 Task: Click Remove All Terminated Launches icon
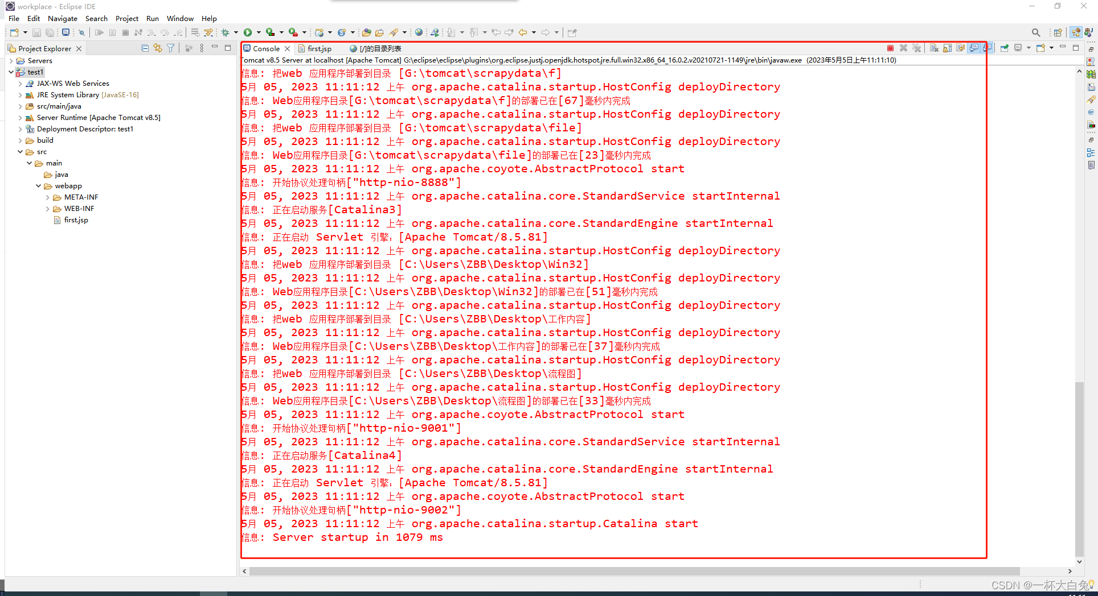(916, 48)
